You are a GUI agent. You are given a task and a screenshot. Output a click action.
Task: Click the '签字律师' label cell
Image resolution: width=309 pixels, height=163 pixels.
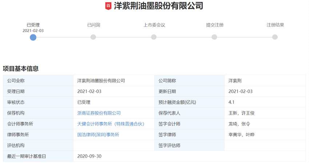click(x=189, y=135)
